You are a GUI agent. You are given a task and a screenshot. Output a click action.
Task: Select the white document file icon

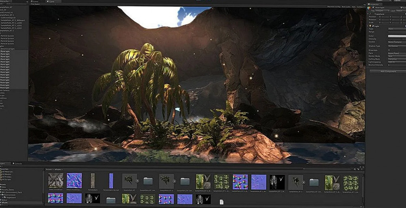click(x=221, y=201)
